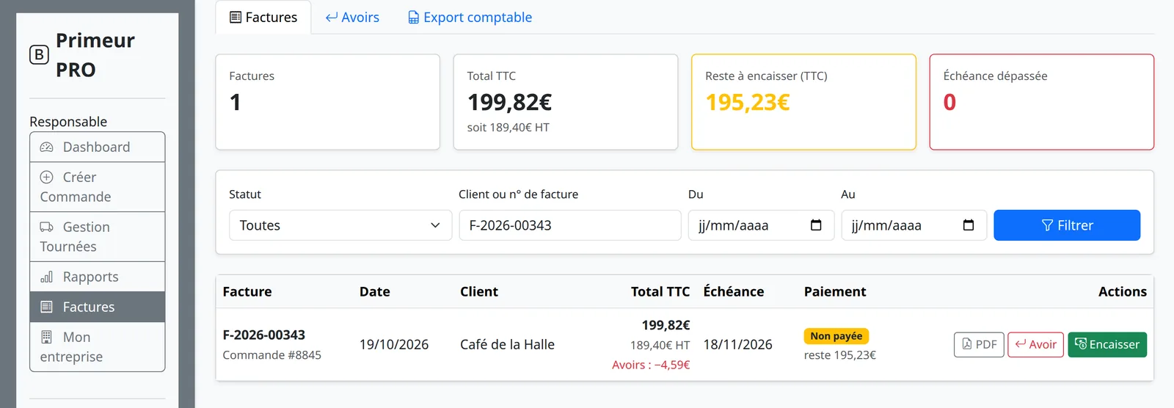Image resolution: width=1174 pixels, height=408 pixels.
Task: Click the Du date field
Action: click(x=761, y=225)
